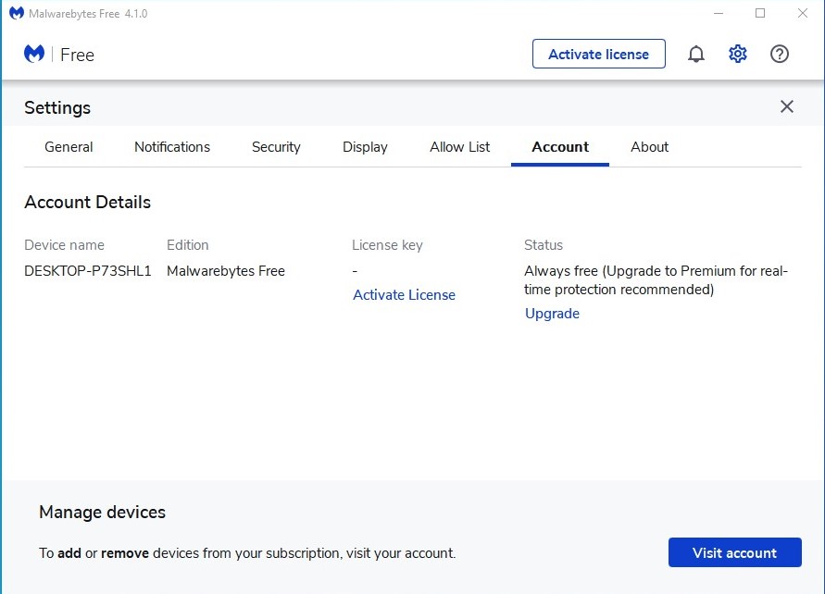Click the title bar Malwarebytes icon

click(17, 13)
